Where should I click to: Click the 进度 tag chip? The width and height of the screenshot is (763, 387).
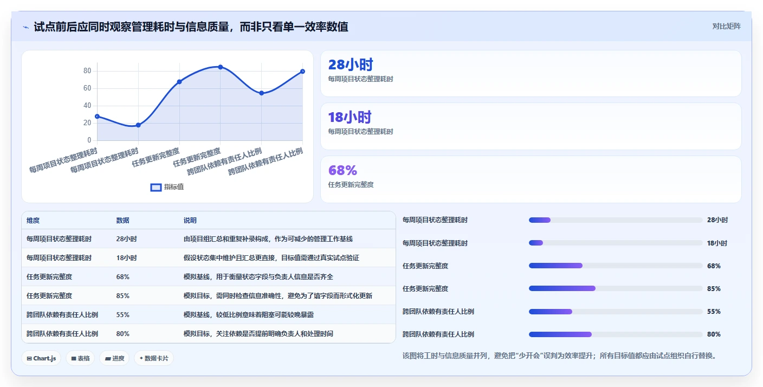click(x=114, y=358)
